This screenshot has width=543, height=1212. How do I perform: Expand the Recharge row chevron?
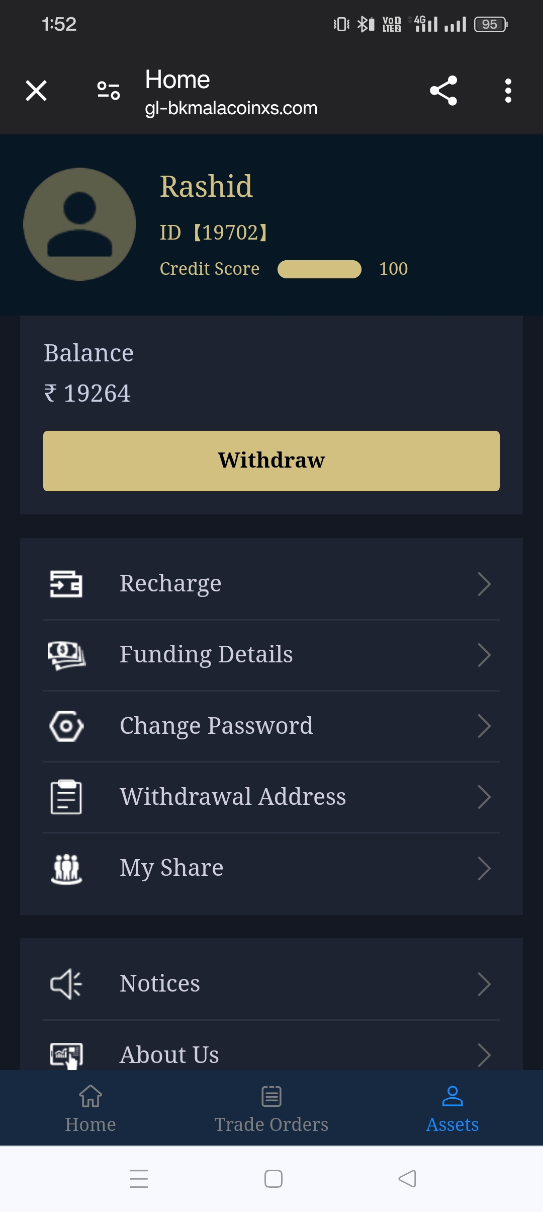(x=484, y=584)
